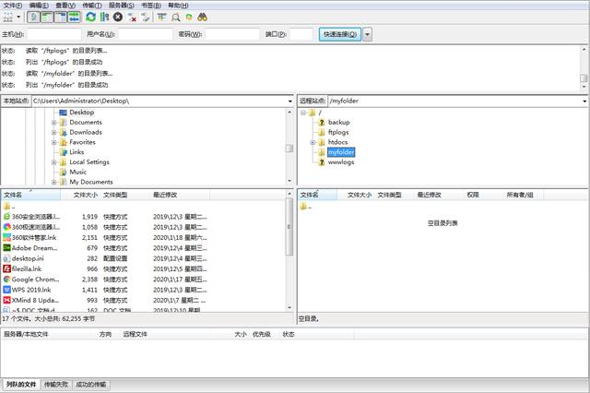The height and width of the screenshot is (393, 590).
Task: Switch to the 列队的文件 tab
Action: (21, 385)
